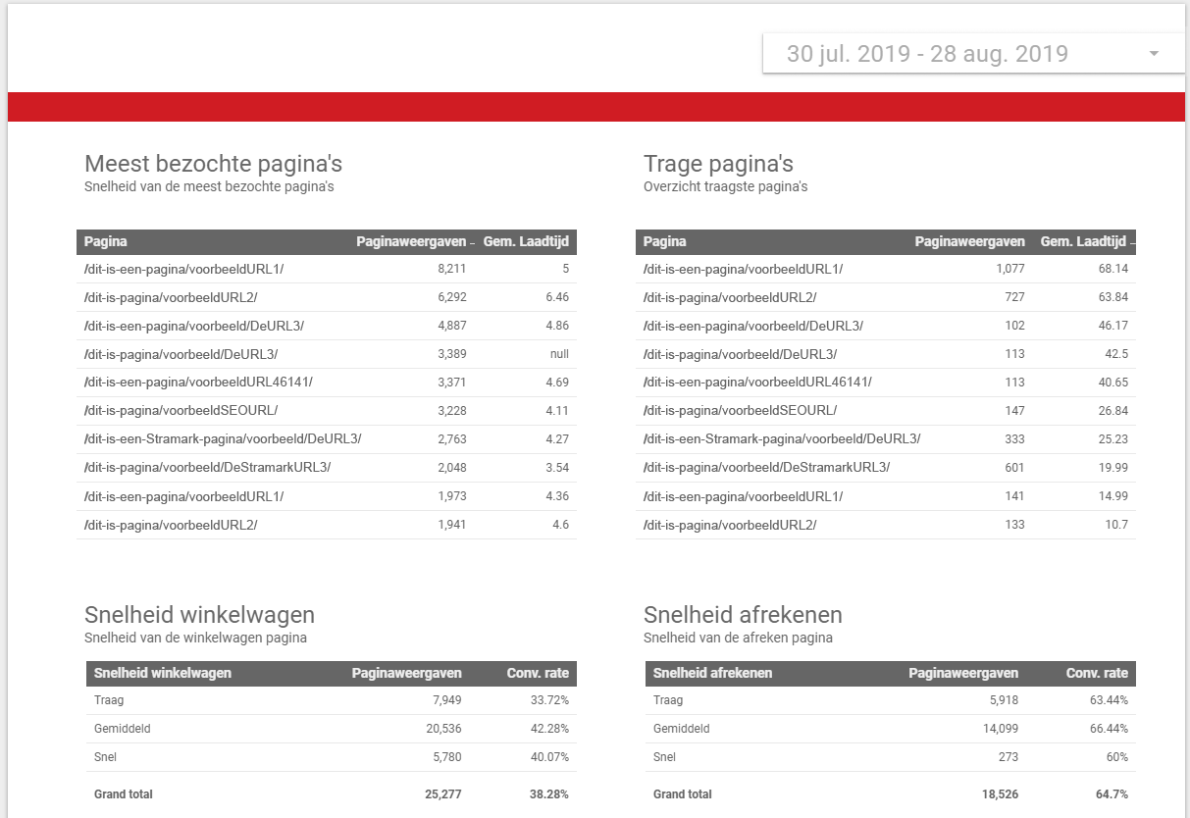Viewport: 1190px width, 818px height.
Task: Click the page URL in row with 3,228 views
Action: point(181,411)
